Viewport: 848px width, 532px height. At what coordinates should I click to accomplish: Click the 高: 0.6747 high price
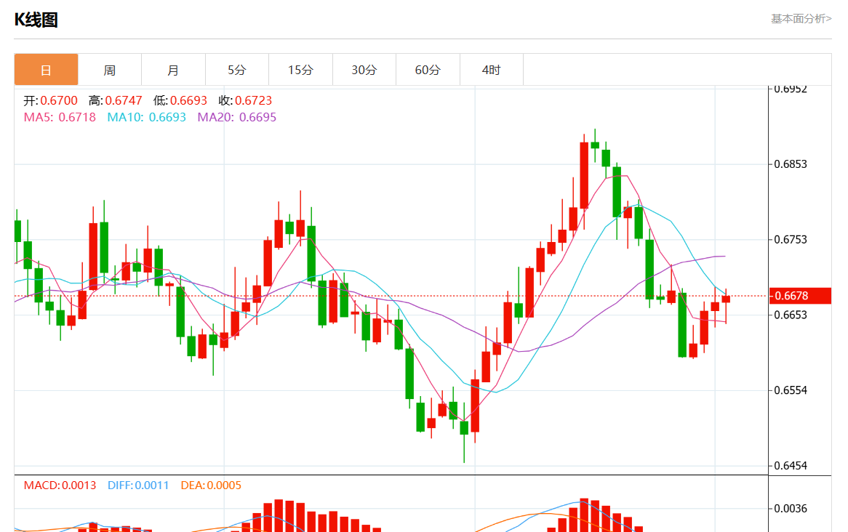(115, 100)
